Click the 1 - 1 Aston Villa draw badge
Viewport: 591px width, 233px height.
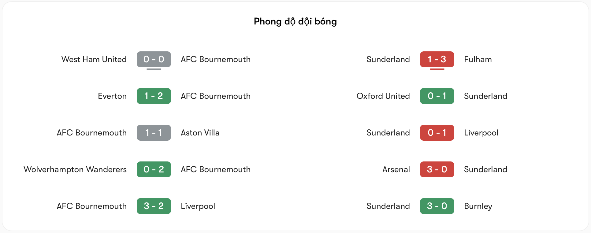154,133
